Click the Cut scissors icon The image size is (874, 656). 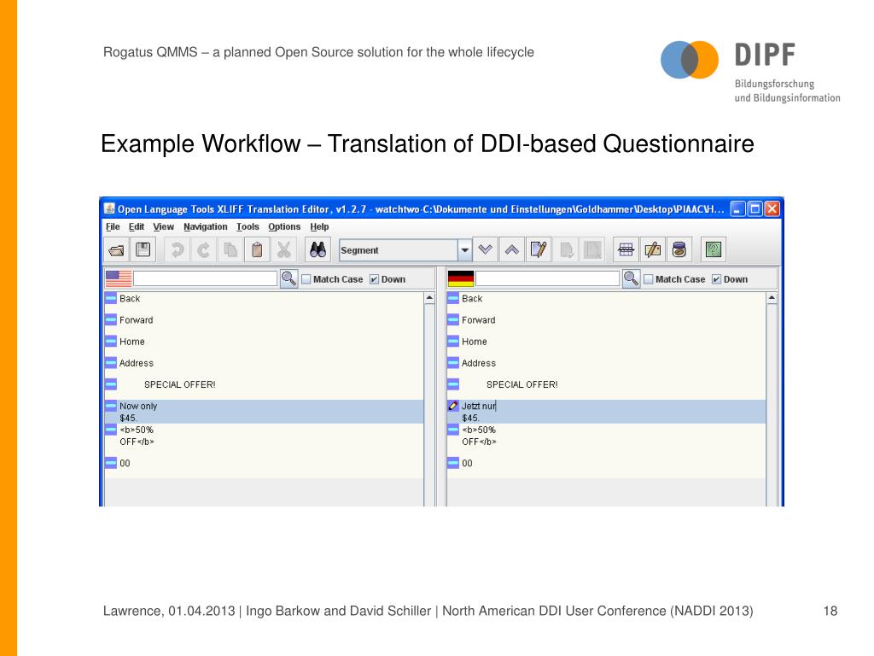click(283, 250)
